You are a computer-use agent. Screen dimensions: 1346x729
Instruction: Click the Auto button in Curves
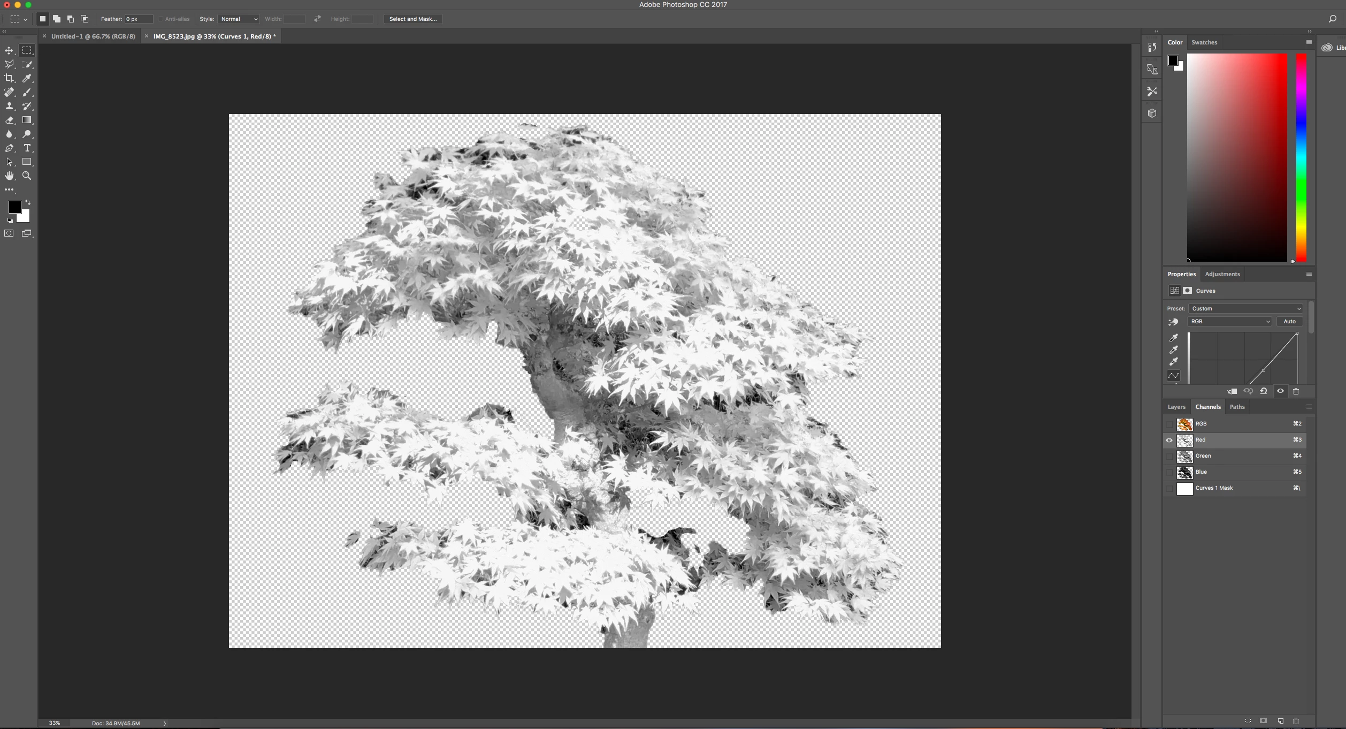pos(1289,321)
